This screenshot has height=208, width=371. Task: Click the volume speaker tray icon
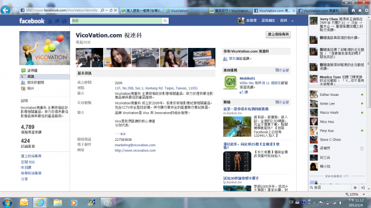341,203
